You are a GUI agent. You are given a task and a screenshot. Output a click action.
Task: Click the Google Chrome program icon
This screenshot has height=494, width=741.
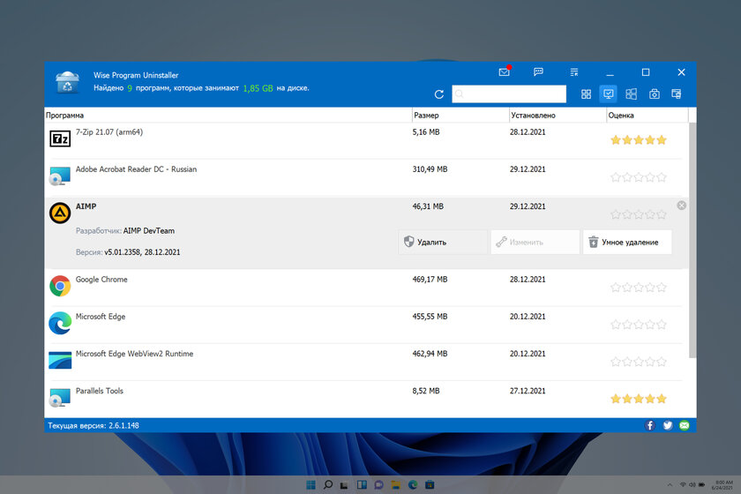60,286
